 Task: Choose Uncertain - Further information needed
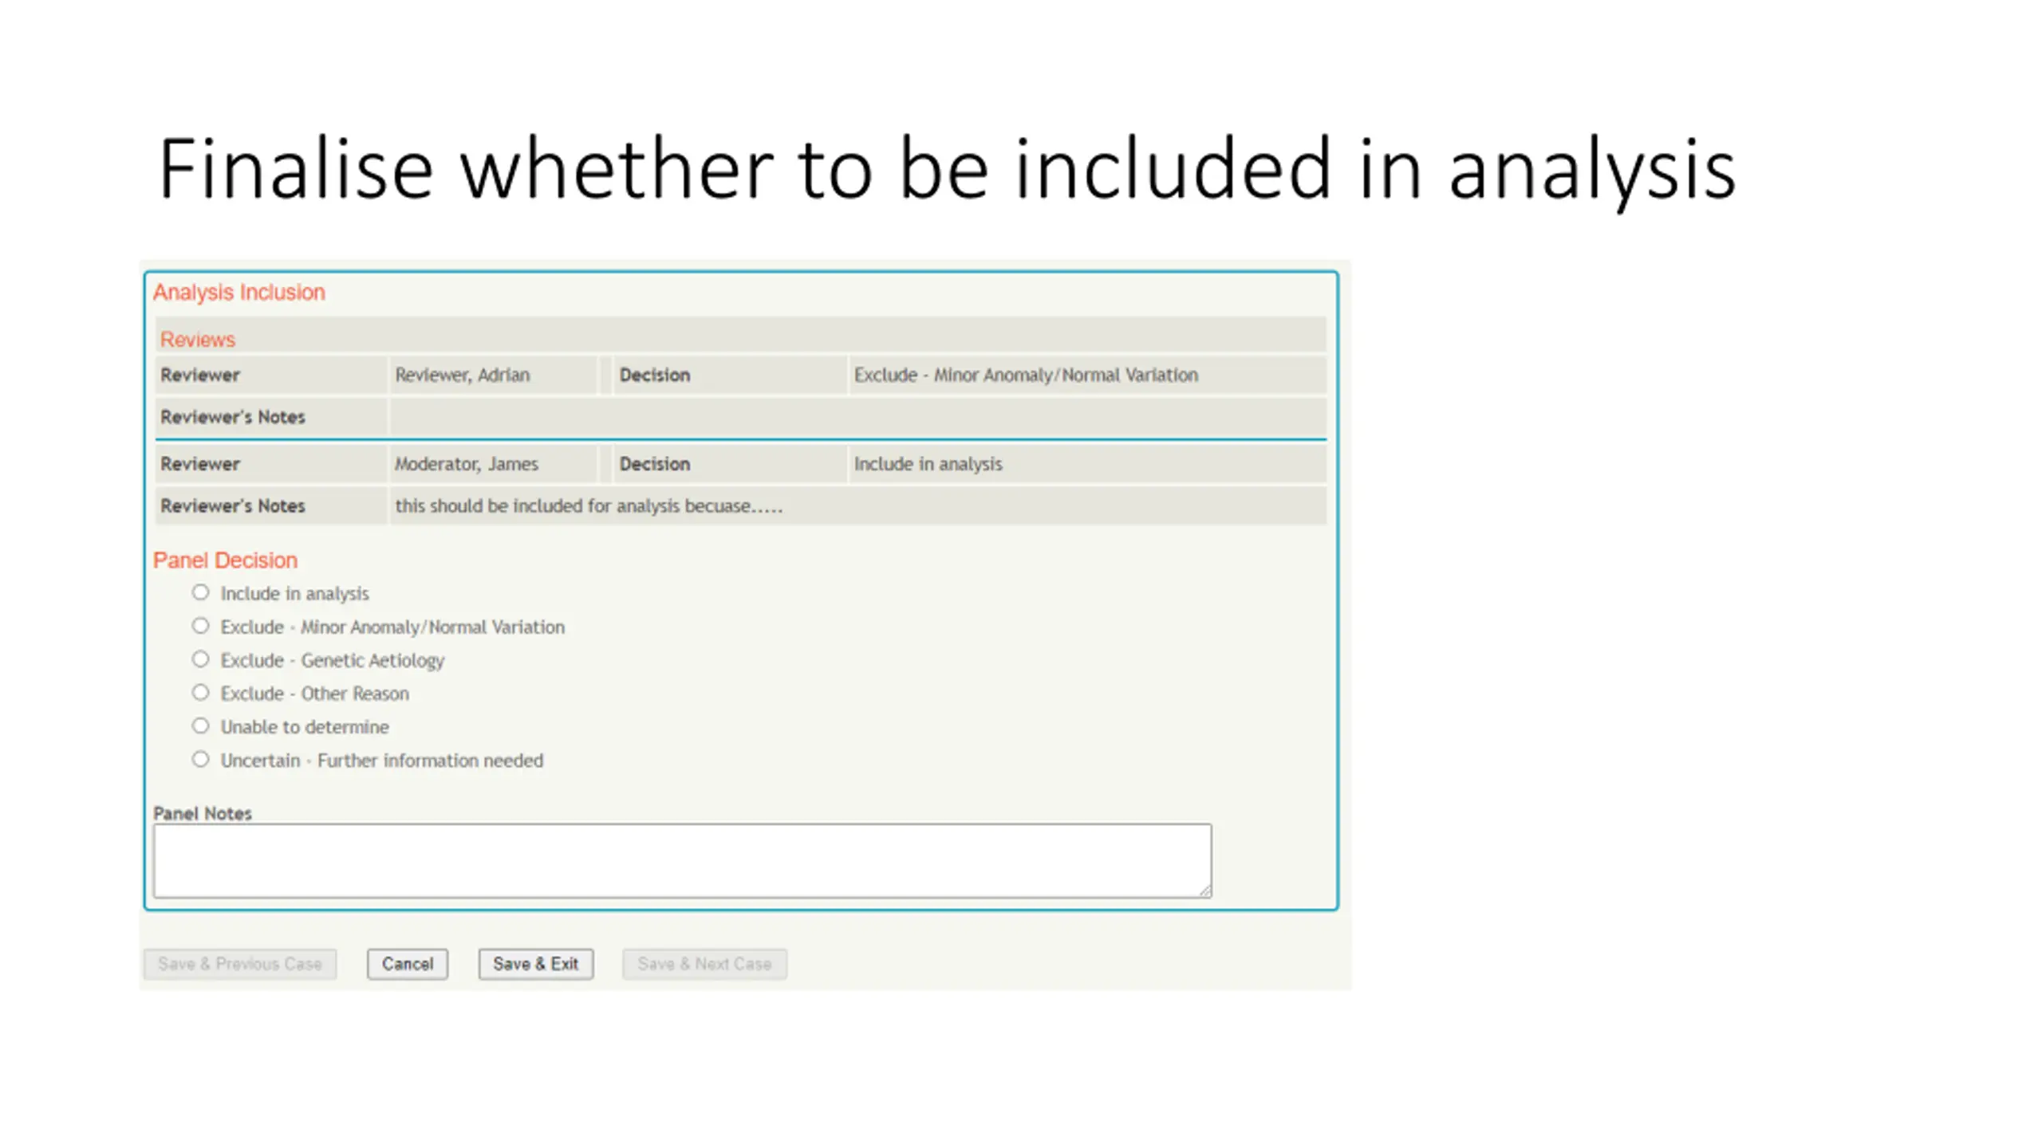point(200,760)
